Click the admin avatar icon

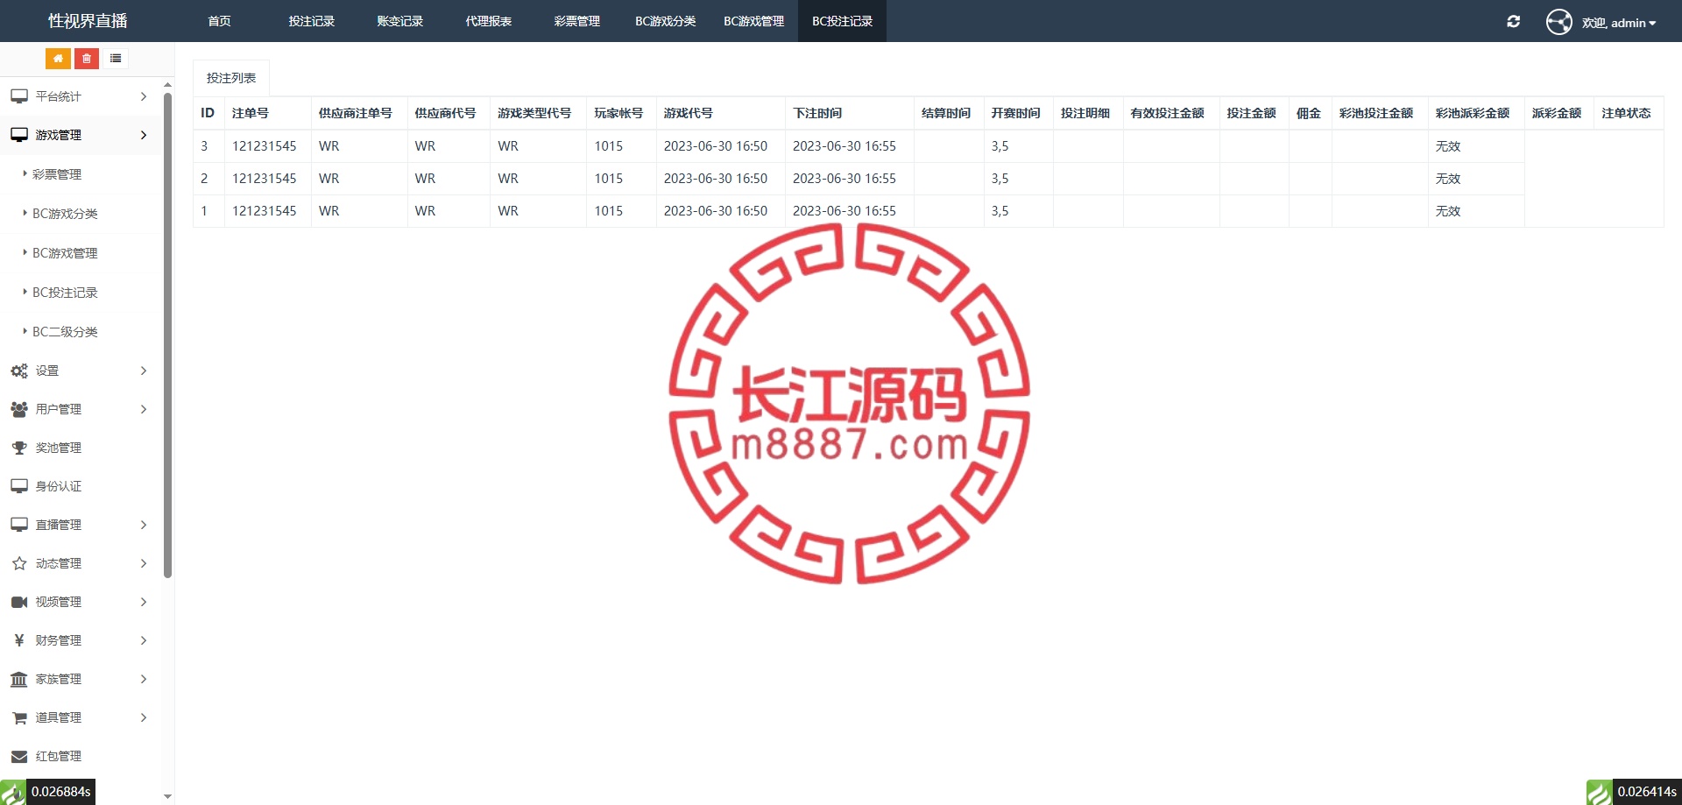pyautogui.click(x=1559, y=22)
